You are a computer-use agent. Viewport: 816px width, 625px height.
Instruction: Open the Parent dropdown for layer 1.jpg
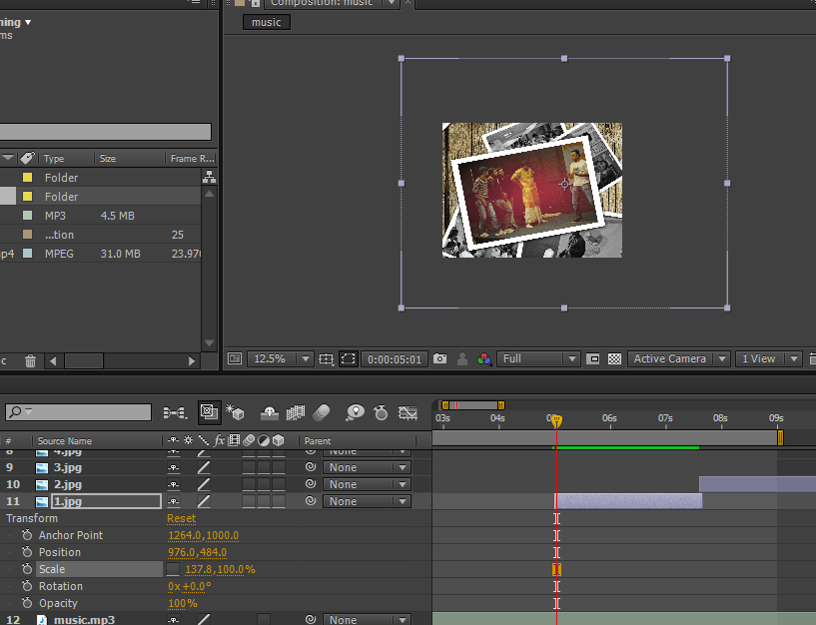click(367, 500)
